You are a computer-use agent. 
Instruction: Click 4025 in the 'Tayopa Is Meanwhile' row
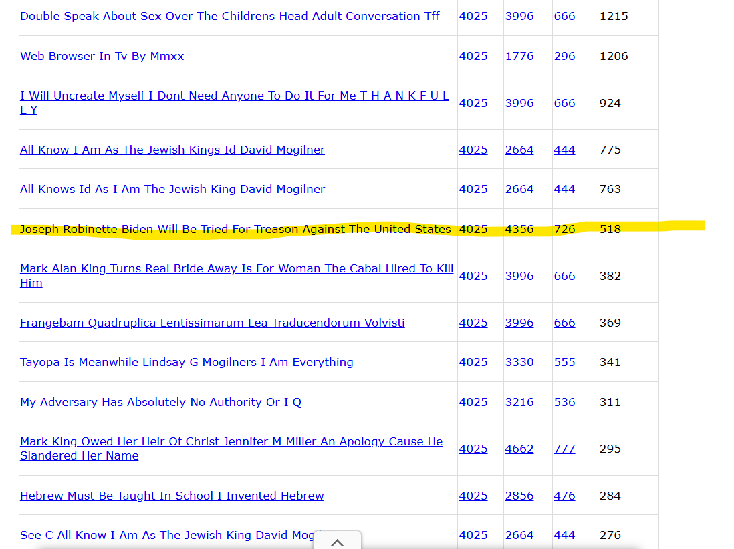(473, 363)
